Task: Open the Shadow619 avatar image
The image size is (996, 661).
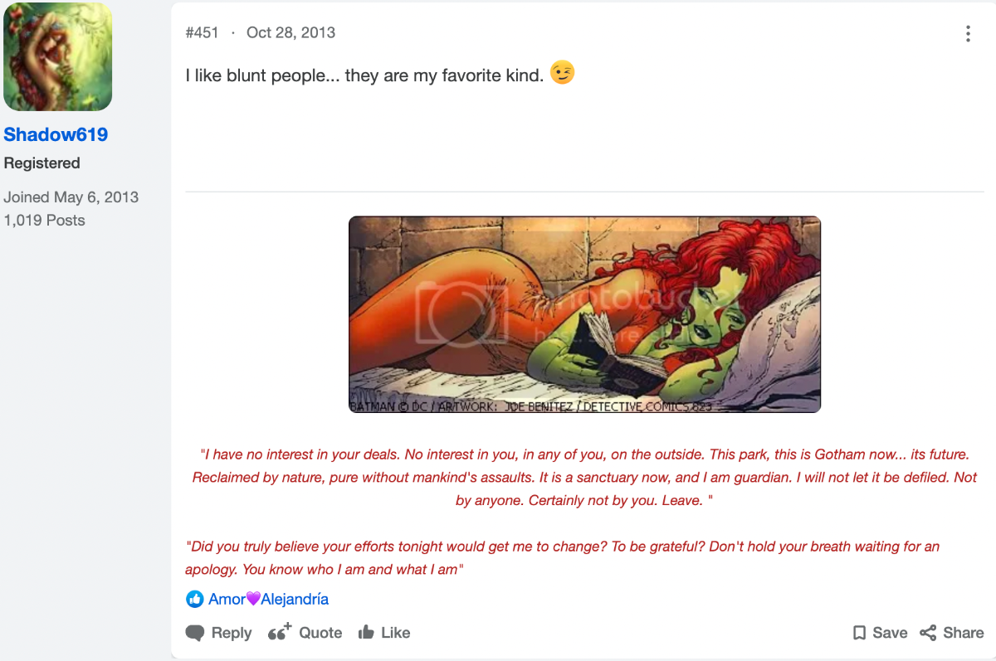Action: [x=57, y=56]
